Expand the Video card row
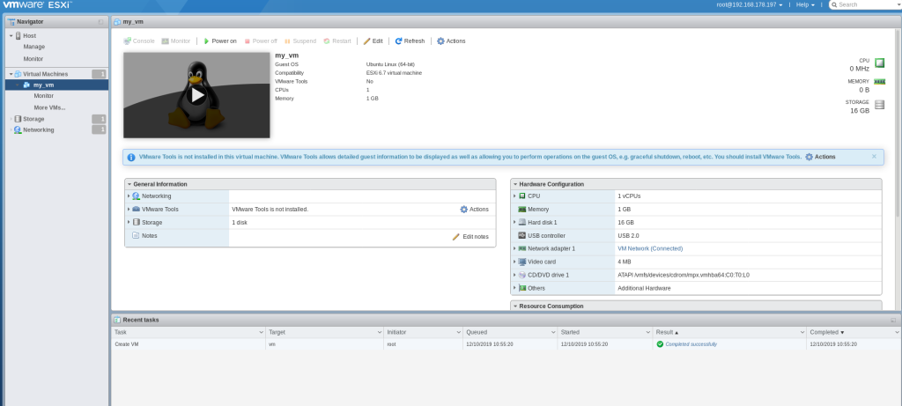The height and width of the screenshot is (406, 902). (x=514, y=262)
